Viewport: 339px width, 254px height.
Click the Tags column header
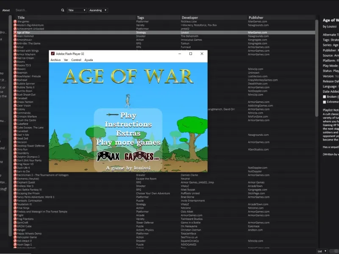(x=158, y=17)
